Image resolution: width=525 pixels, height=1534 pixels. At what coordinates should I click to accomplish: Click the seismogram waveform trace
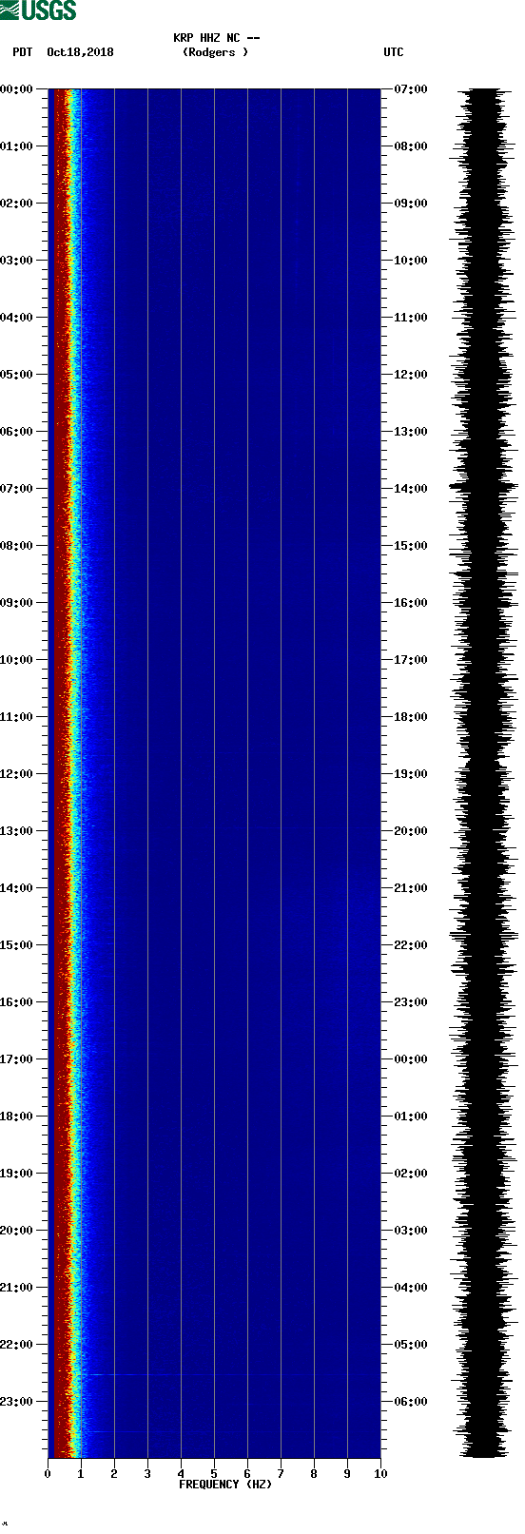tap(485, 773)
